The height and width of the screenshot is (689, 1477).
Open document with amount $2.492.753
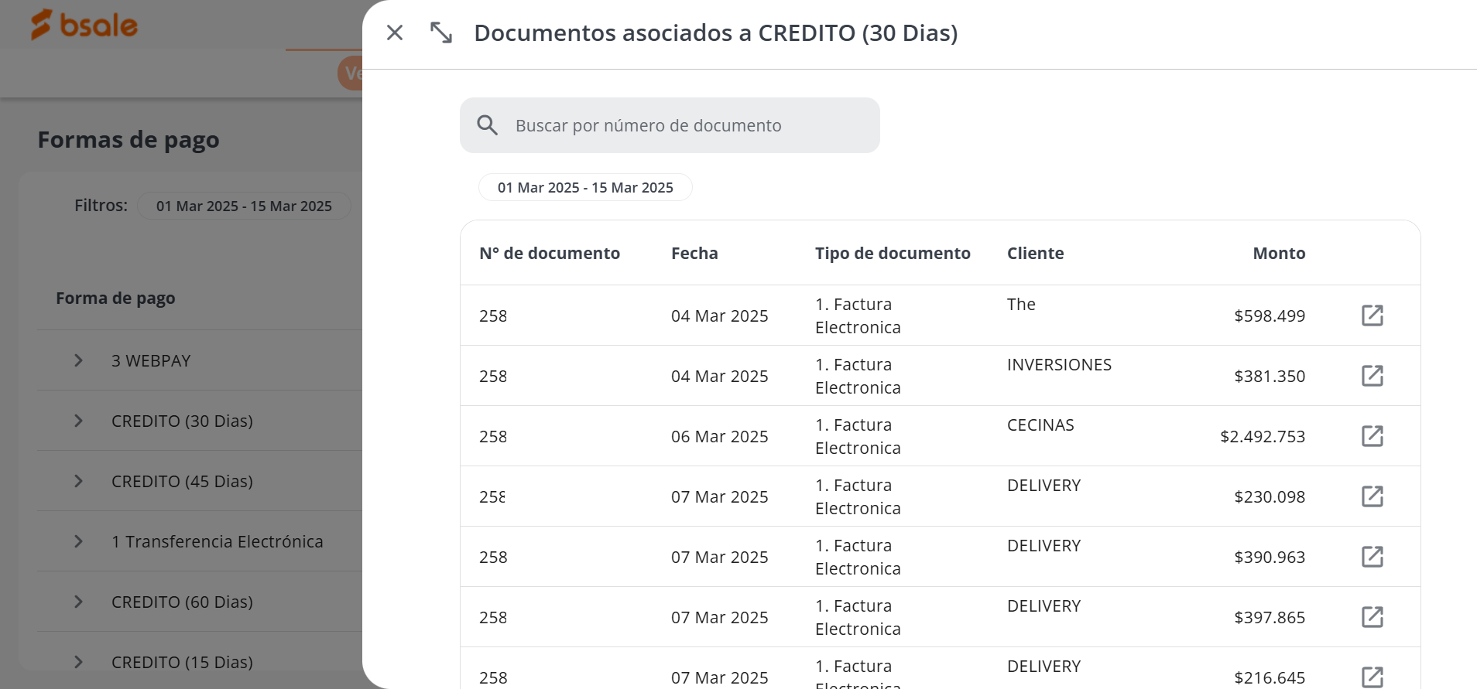click(1372, 436)
